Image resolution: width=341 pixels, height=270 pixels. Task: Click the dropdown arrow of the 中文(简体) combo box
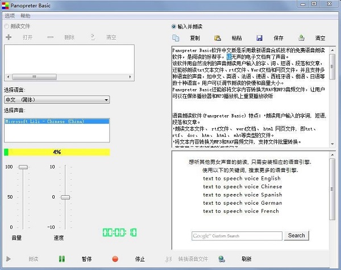pyautogui.click(x=106, y=100)
